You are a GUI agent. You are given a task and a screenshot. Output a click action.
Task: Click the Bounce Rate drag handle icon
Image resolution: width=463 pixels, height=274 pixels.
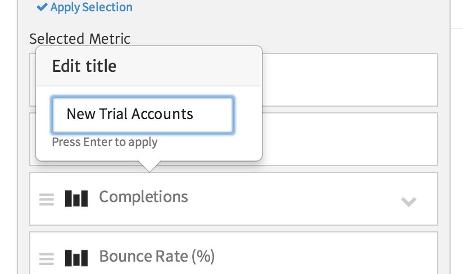[47, 258]
